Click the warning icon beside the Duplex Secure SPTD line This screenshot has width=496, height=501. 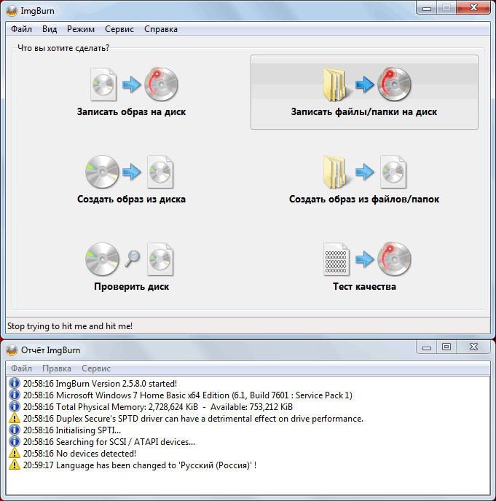[x=15, y=418]
